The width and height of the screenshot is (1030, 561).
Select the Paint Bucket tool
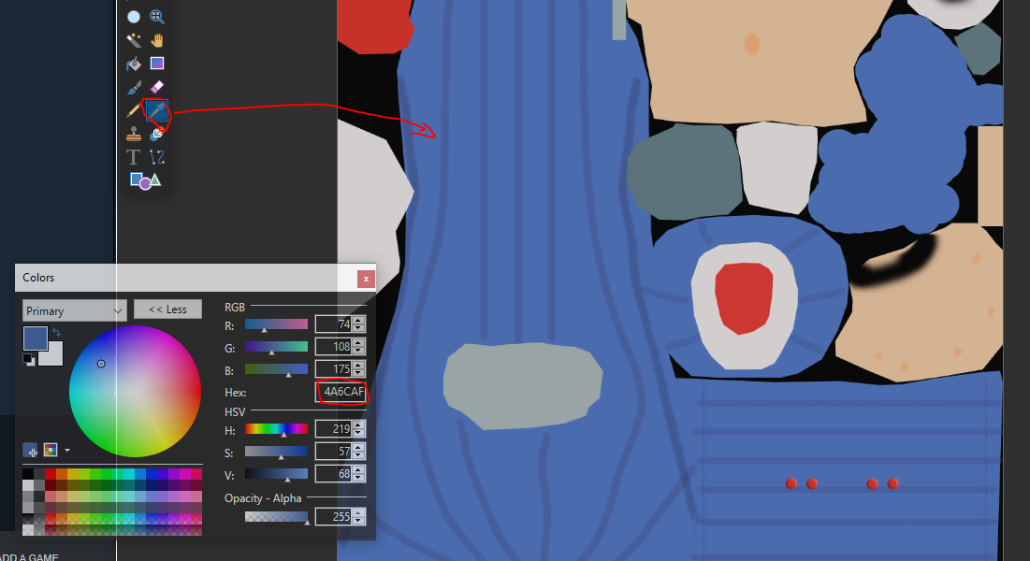pyautogui.click(x=134, y=64)
